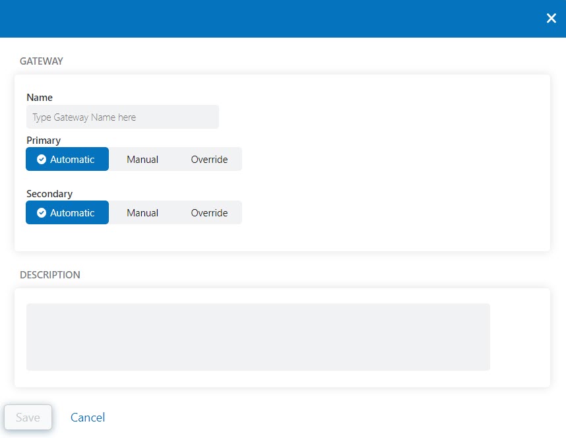566x438 pixels.
Task: Select Manual mode for the Secondary gateway
Action: pos(142,212)
